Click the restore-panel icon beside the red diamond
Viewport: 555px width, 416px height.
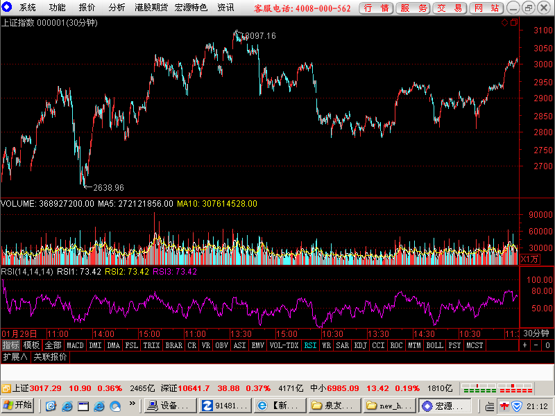pos(514,23)
